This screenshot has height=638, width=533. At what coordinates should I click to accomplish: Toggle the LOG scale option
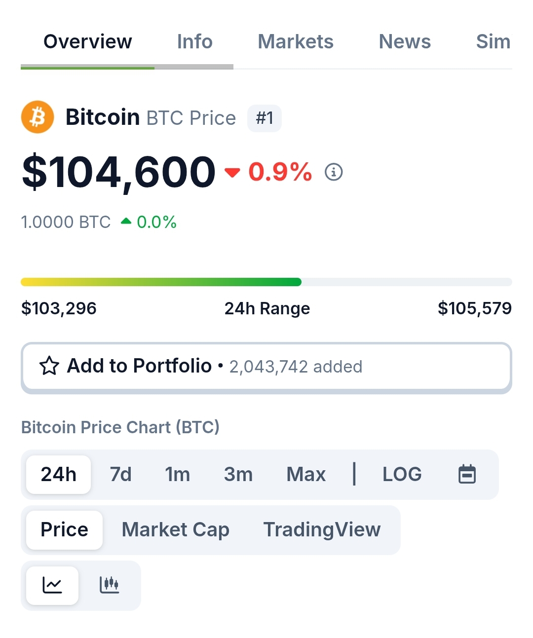pos(402,474)
